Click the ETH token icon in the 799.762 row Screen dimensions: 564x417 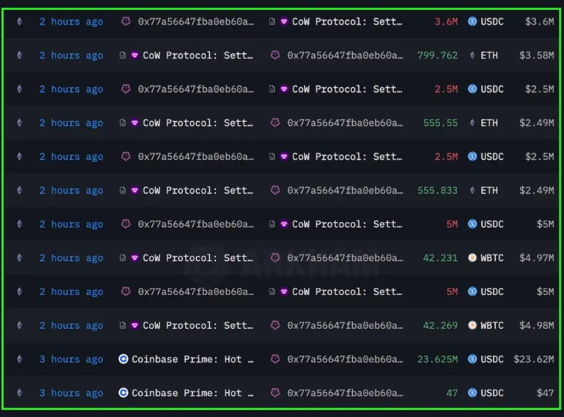472,55
